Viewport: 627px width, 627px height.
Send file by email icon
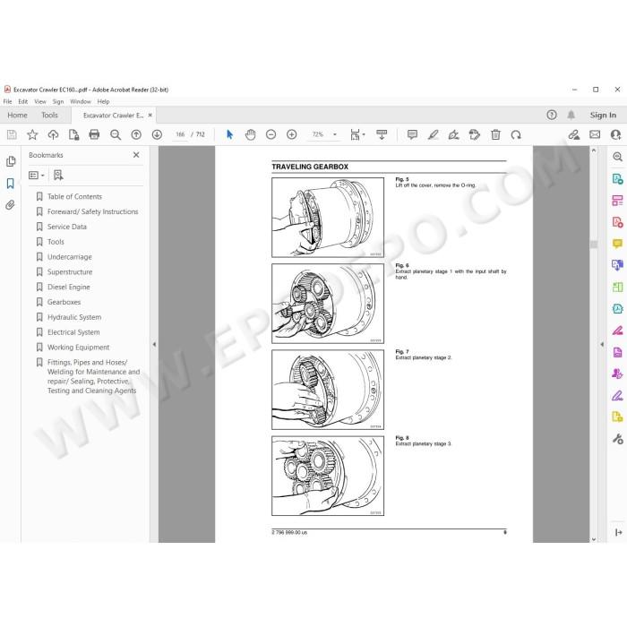(595, 134)
